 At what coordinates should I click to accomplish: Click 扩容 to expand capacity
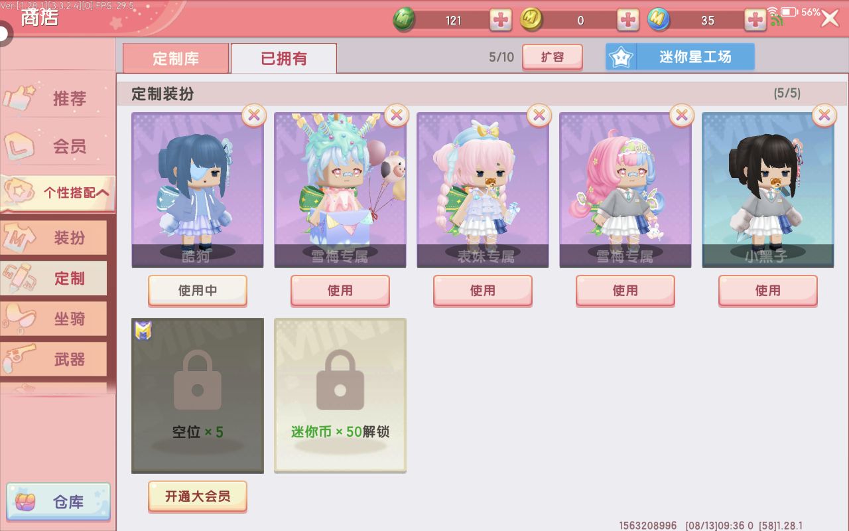point(553,57)
